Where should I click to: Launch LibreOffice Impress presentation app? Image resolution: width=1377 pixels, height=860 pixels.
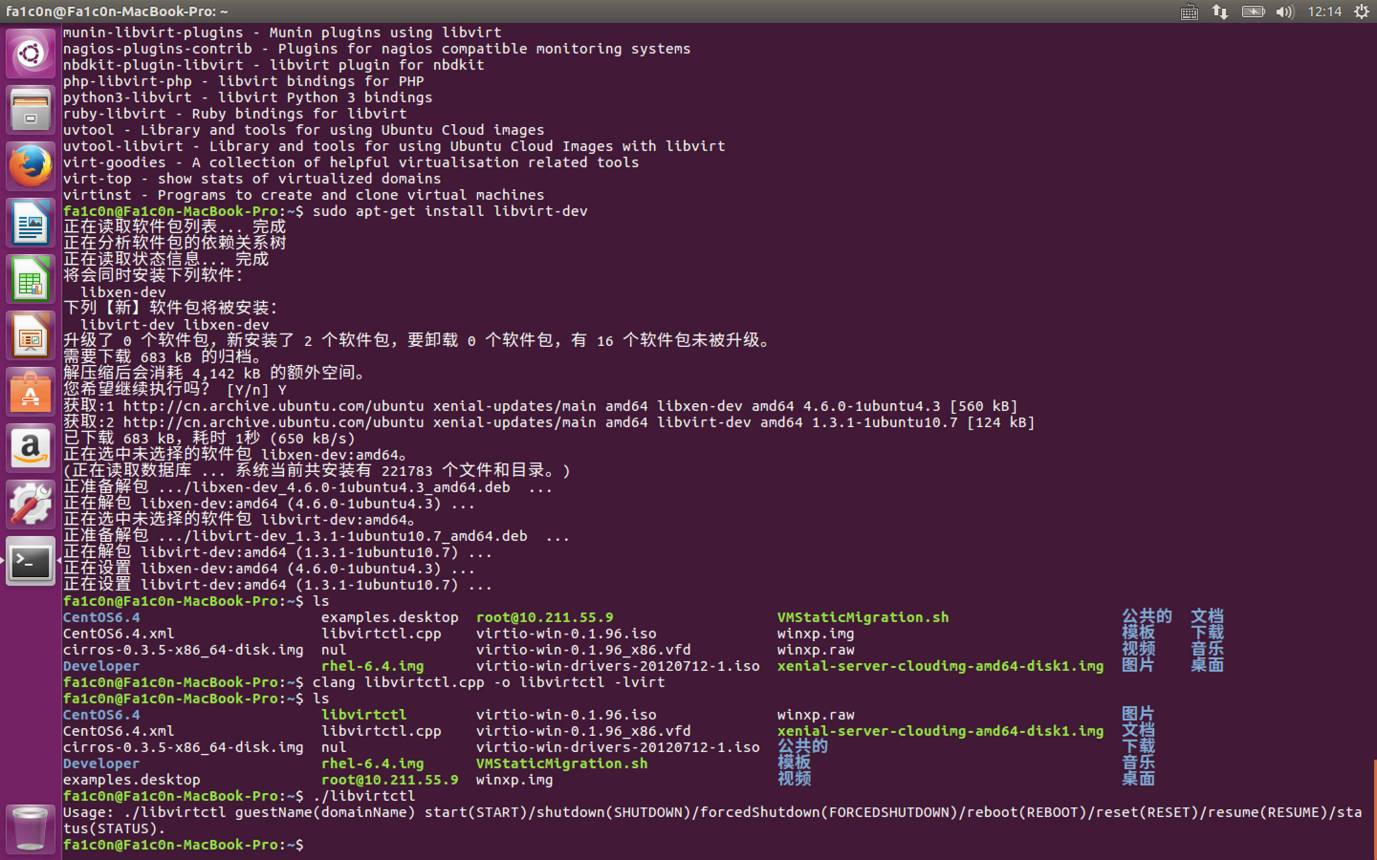tap(30, 335)
